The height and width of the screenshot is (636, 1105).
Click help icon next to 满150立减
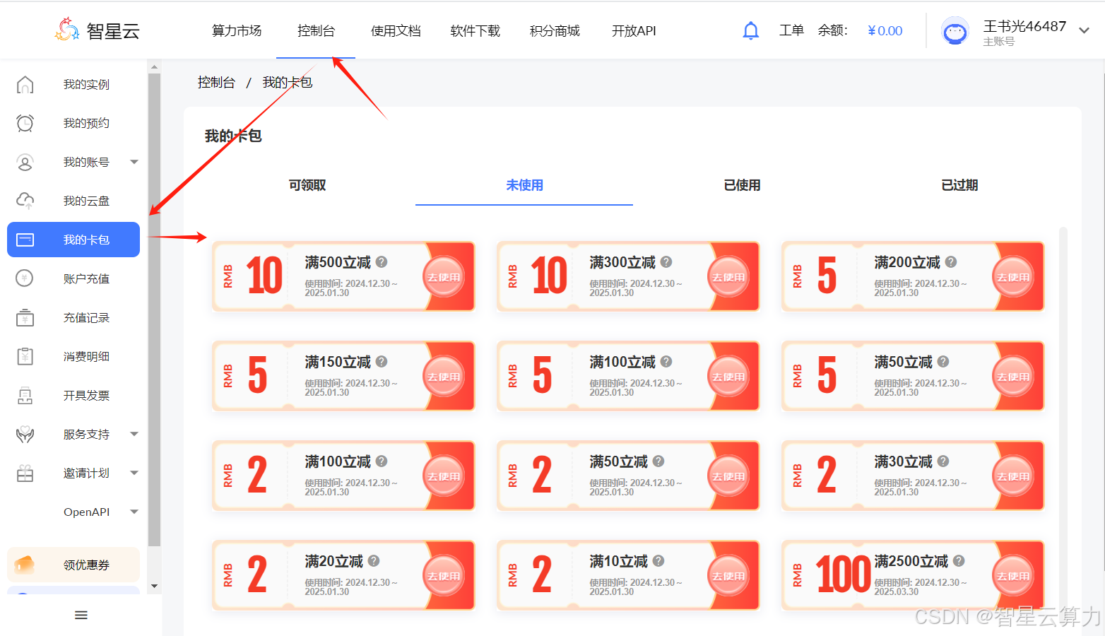(382, 362)
